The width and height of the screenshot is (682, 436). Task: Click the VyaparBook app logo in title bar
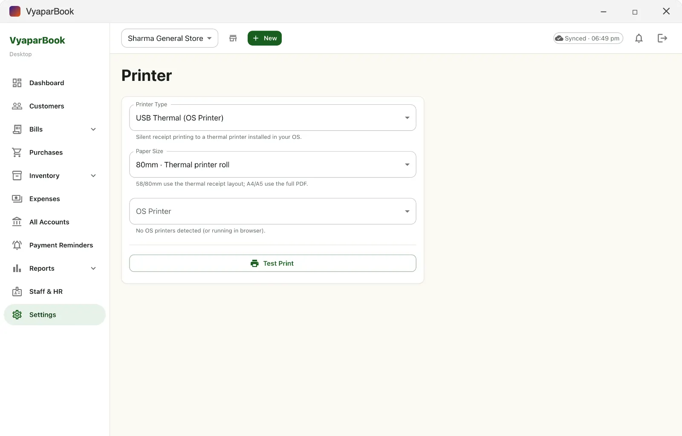click(x=15, y=11)
